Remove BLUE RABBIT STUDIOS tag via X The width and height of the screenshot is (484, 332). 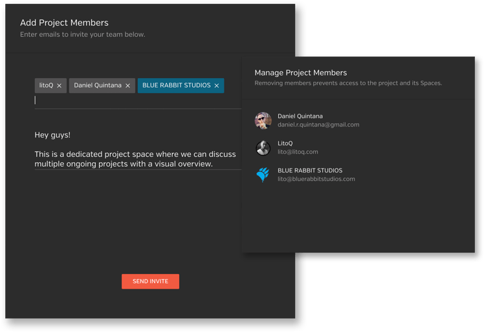[x=217, y=86]
